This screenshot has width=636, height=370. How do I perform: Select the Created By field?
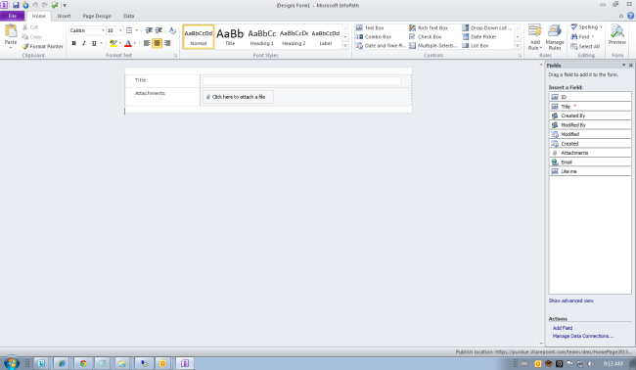click(590, 116)
